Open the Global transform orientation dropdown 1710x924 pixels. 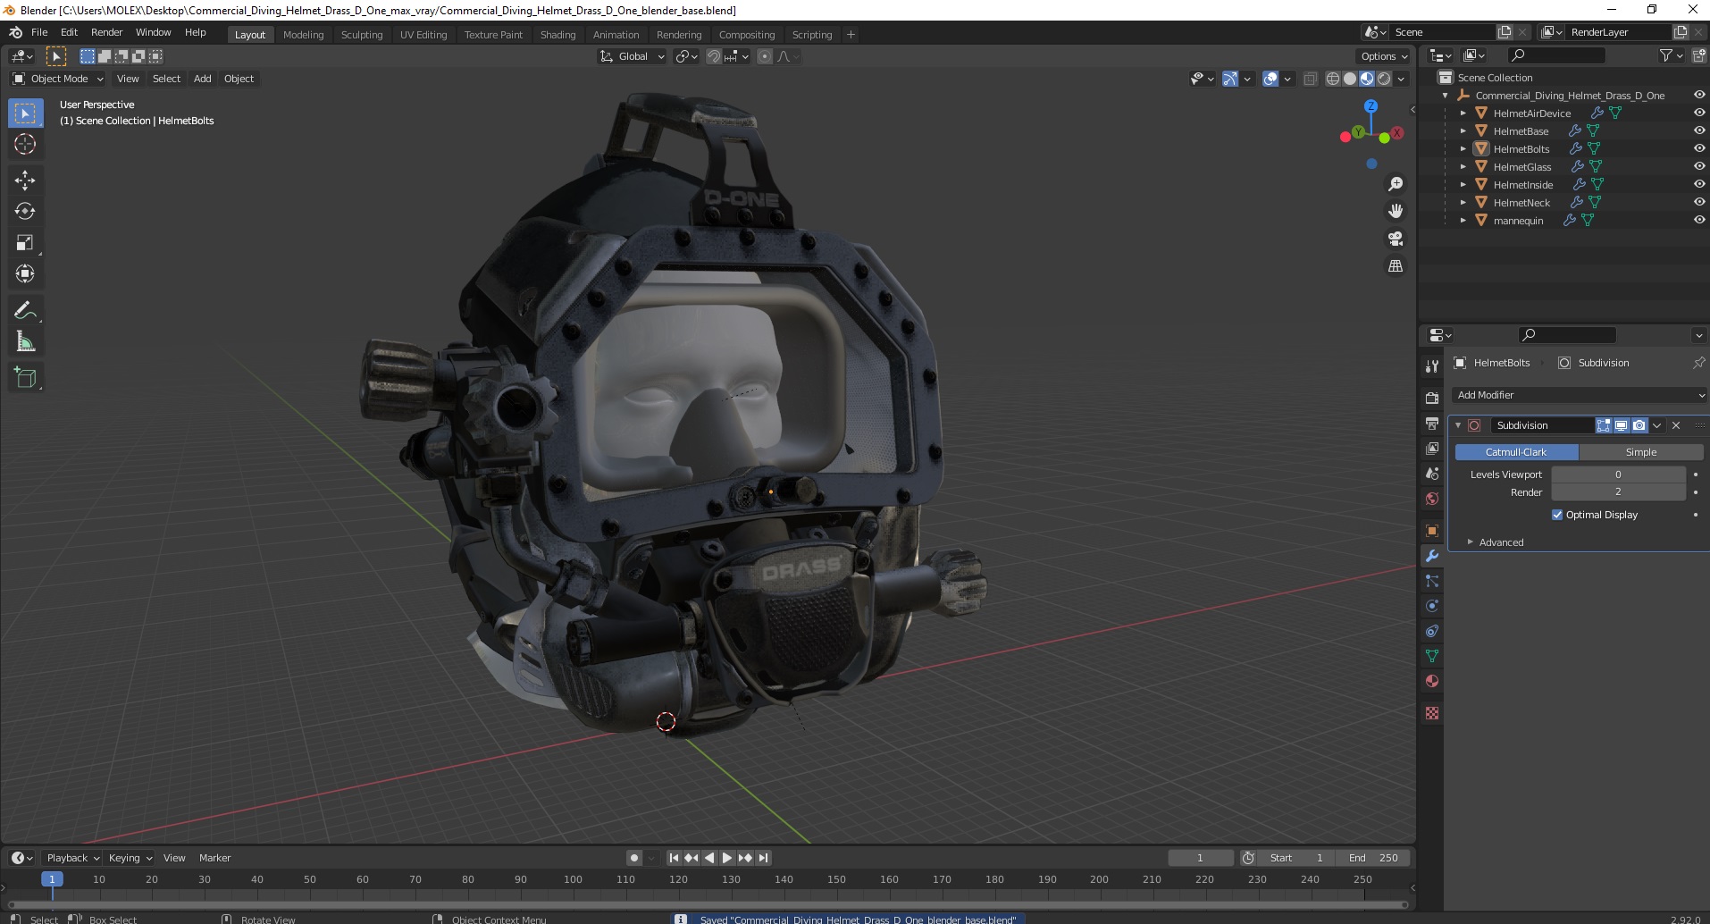632,56
